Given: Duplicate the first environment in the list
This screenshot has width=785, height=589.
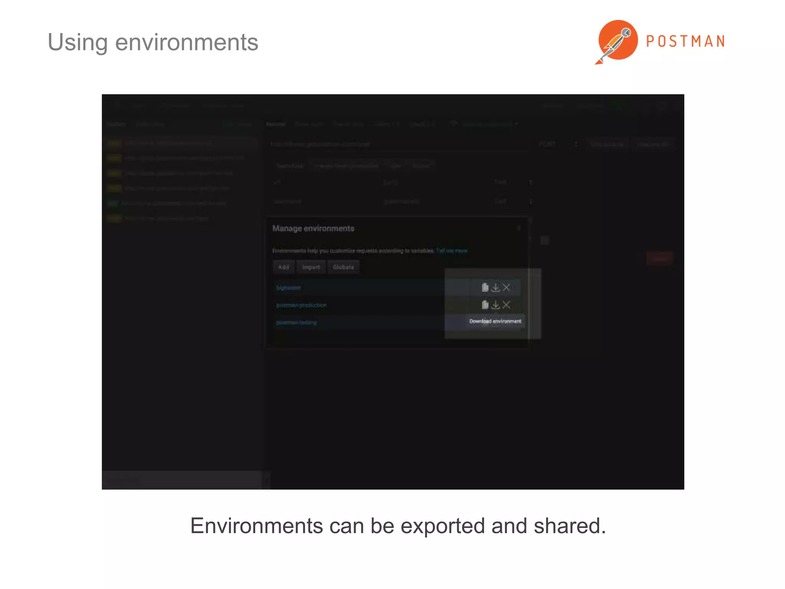Looking at the screenshot, I should [485, 287].
